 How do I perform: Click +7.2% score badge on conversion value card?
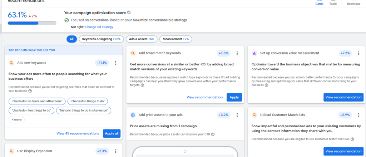345,53
